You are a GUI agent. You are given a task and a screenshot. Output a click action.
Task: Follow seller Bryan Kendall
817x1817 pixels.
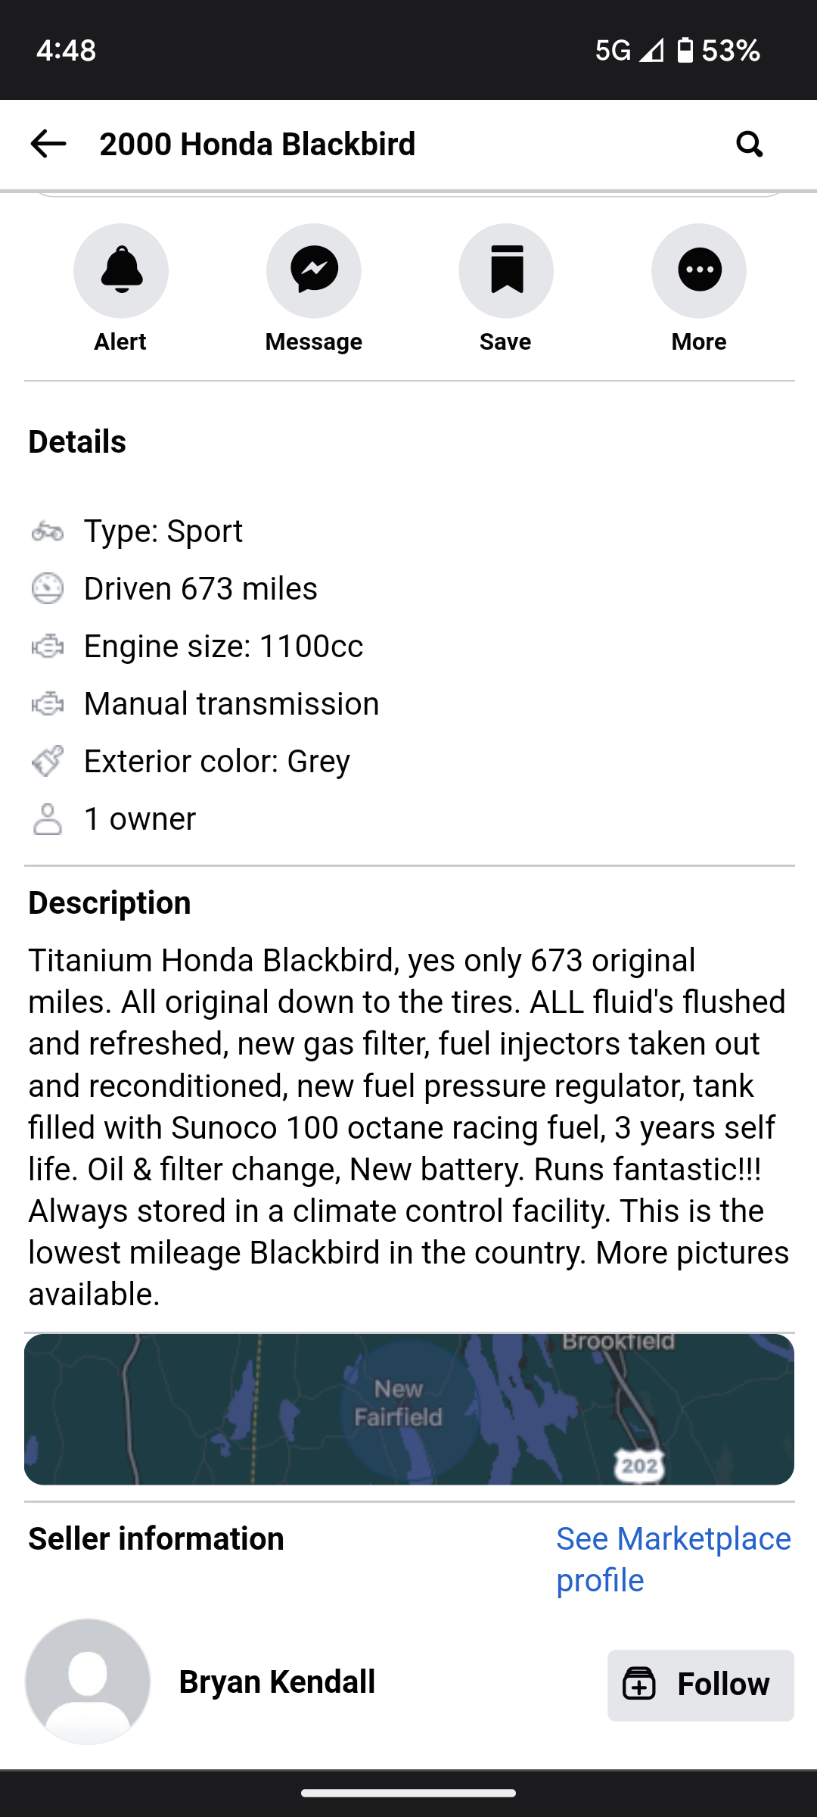point(701,1685)
